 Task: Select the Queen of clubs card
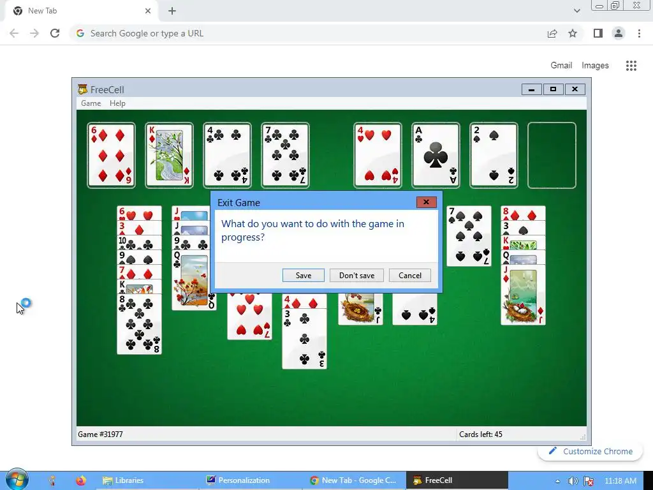coord(194,280)
